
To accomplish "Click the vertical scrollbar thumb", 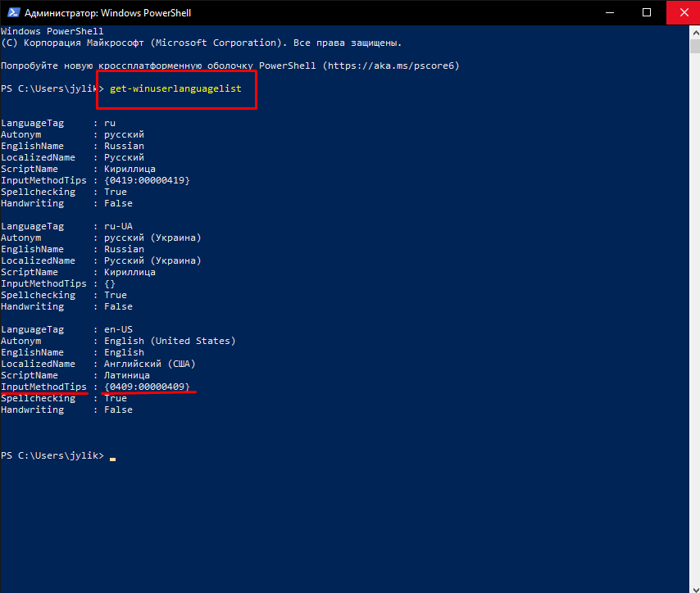I will (x=695, y=47).
